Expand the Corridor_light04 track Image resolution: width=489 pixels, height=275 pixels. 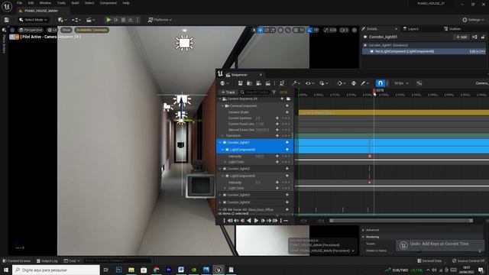click(220, 202)
